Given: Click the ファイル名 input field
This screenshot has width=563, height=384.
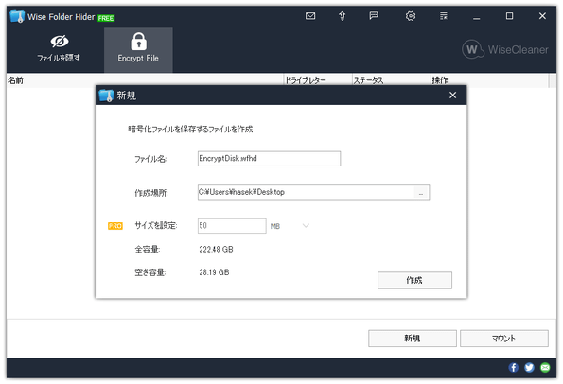Looking at the screenshot, I should 269,159.
